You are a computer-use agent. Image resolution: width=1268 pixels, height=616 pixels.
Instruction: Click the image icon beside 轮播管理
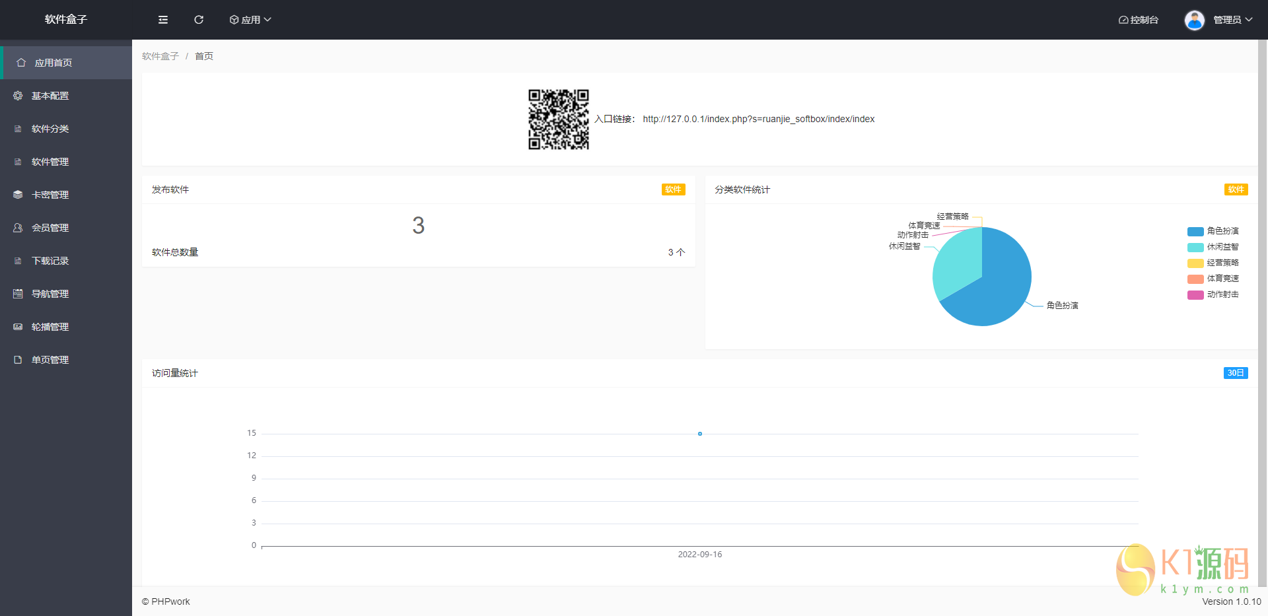(18, 327)
